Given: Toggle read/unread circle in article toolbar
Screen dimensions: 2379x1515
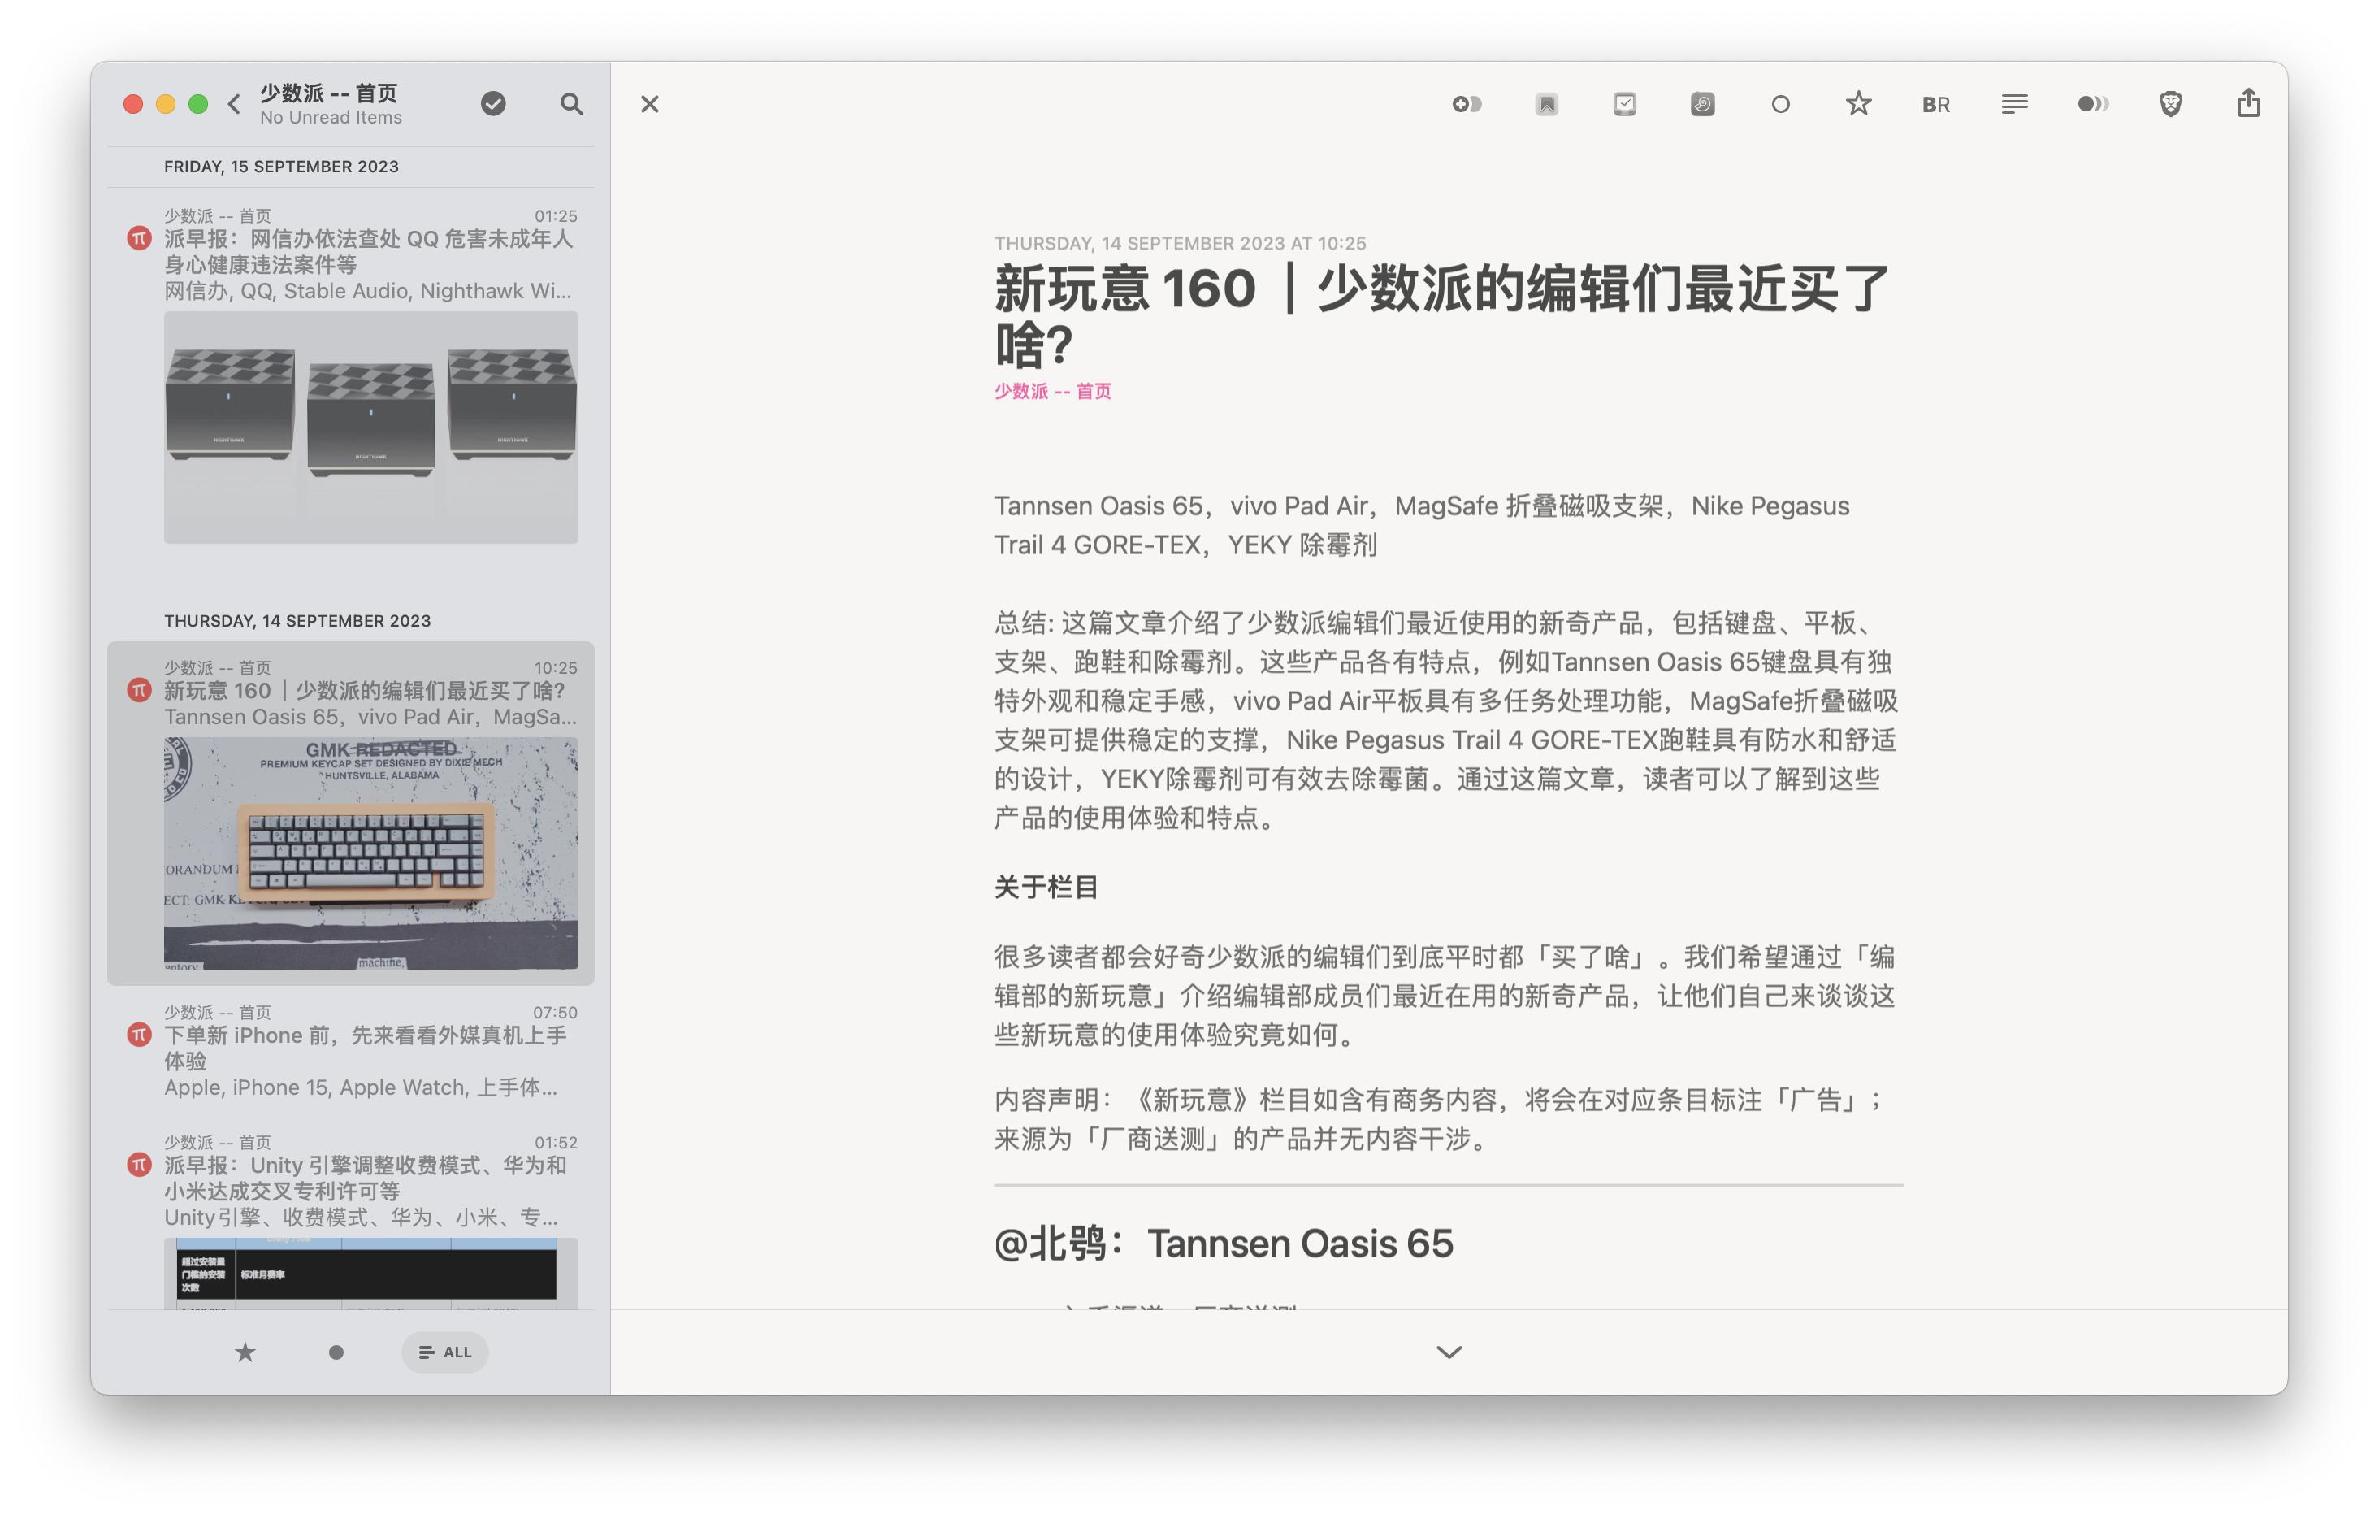Looking at the screenshot, I should [1779, 104].
